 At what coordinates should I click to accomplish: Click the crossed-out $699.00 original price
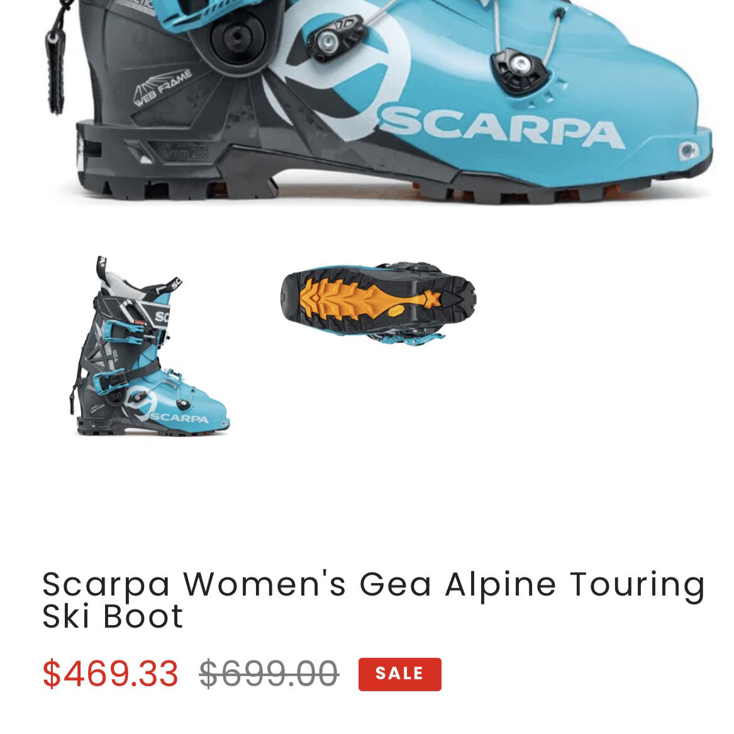click(x=269, y=674)
